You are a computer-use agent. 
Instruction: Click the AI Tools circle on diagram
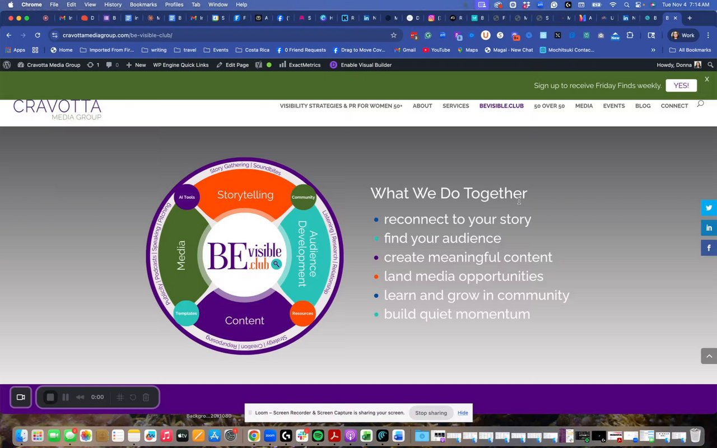click(187, 197)
